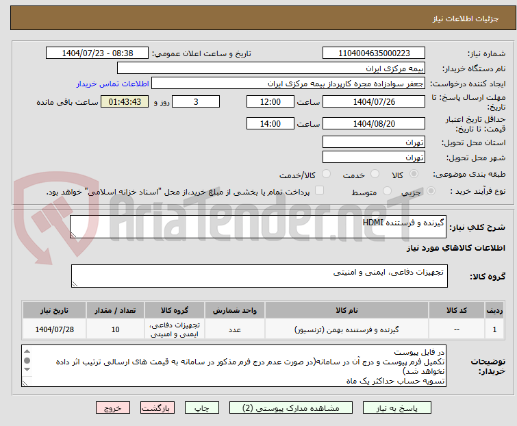Open مشاهده مدارک پیوستی (2) button
517x426 pixels.
tap(291, 408)
